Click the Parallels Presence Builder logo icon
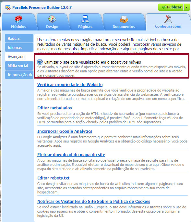 tap(8, 7)
